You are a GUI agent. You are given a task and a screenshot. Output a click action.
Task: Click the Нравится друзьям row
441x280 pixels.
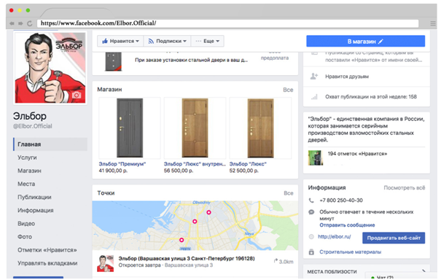pyautogui.click(x=367, y=77)
